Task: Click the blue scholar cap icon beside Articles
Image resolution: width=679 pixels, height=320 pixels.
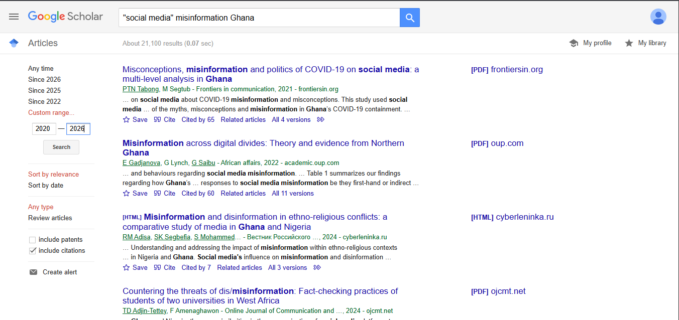Action: click(x=14, y=43)
